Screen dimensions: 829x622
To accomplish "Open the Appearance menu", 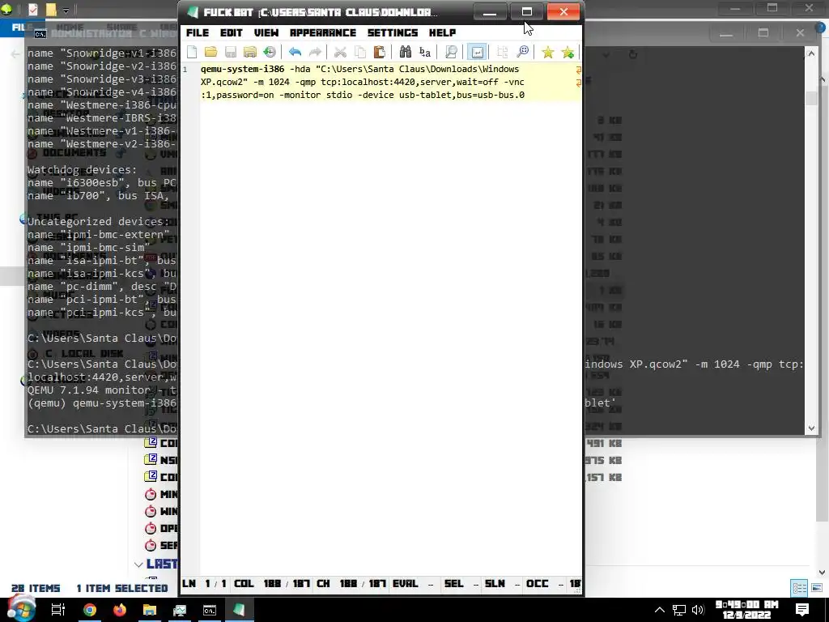I will (x=322, y=32).
